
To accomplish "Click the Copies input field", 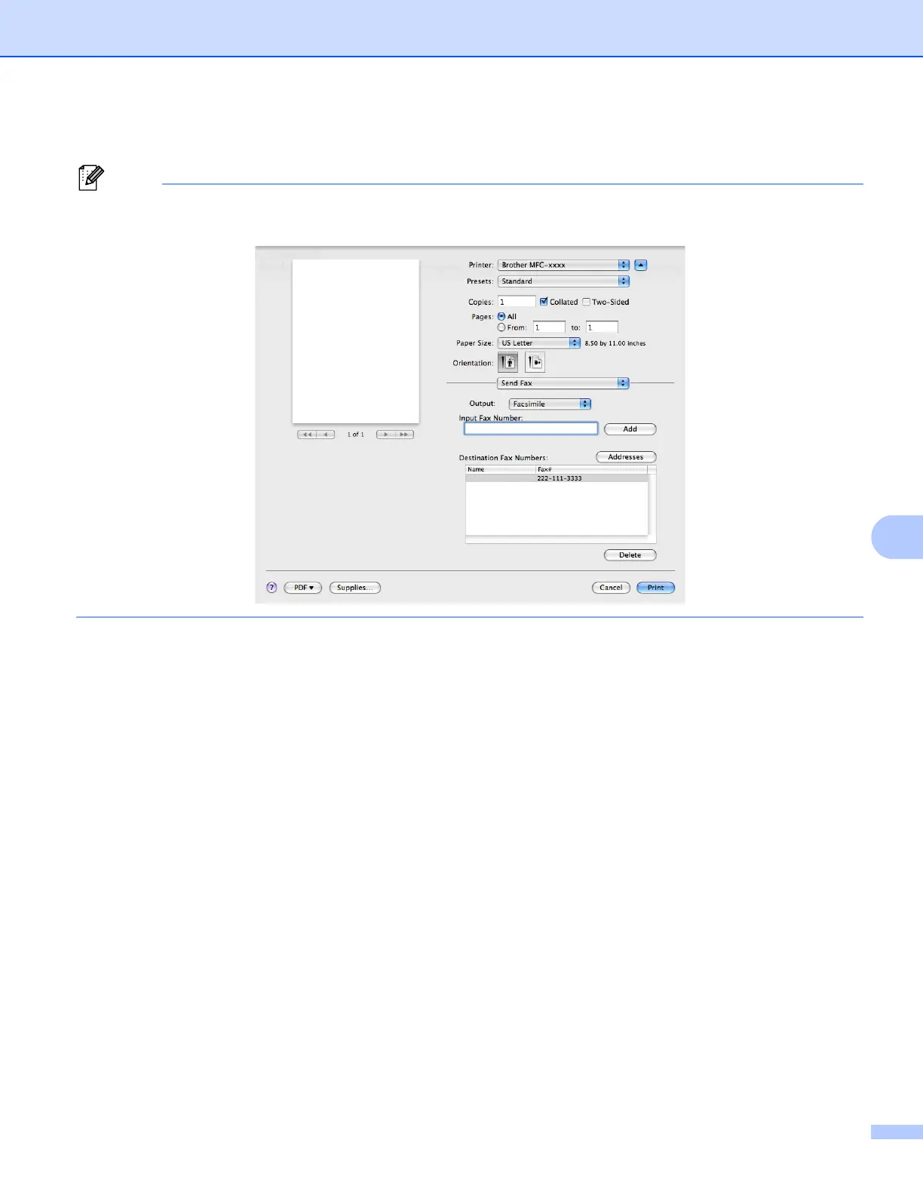I will 517,302.
